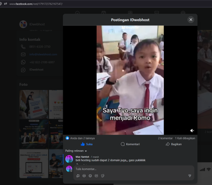
Task: Click the WhatsApp icon in Info kontak
Action: coord(23,62)
